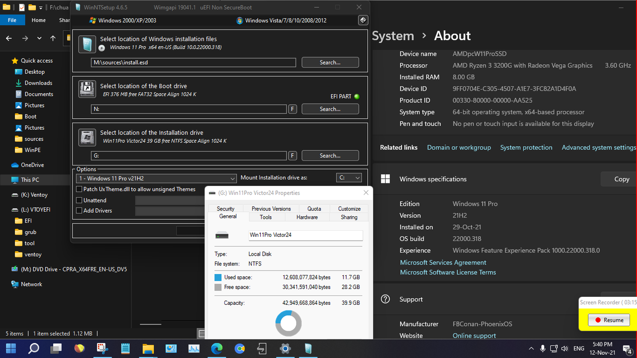Open the Tools tab in Properties
Image resolution: width=637 pixels, height=358 pixels.
266,217
